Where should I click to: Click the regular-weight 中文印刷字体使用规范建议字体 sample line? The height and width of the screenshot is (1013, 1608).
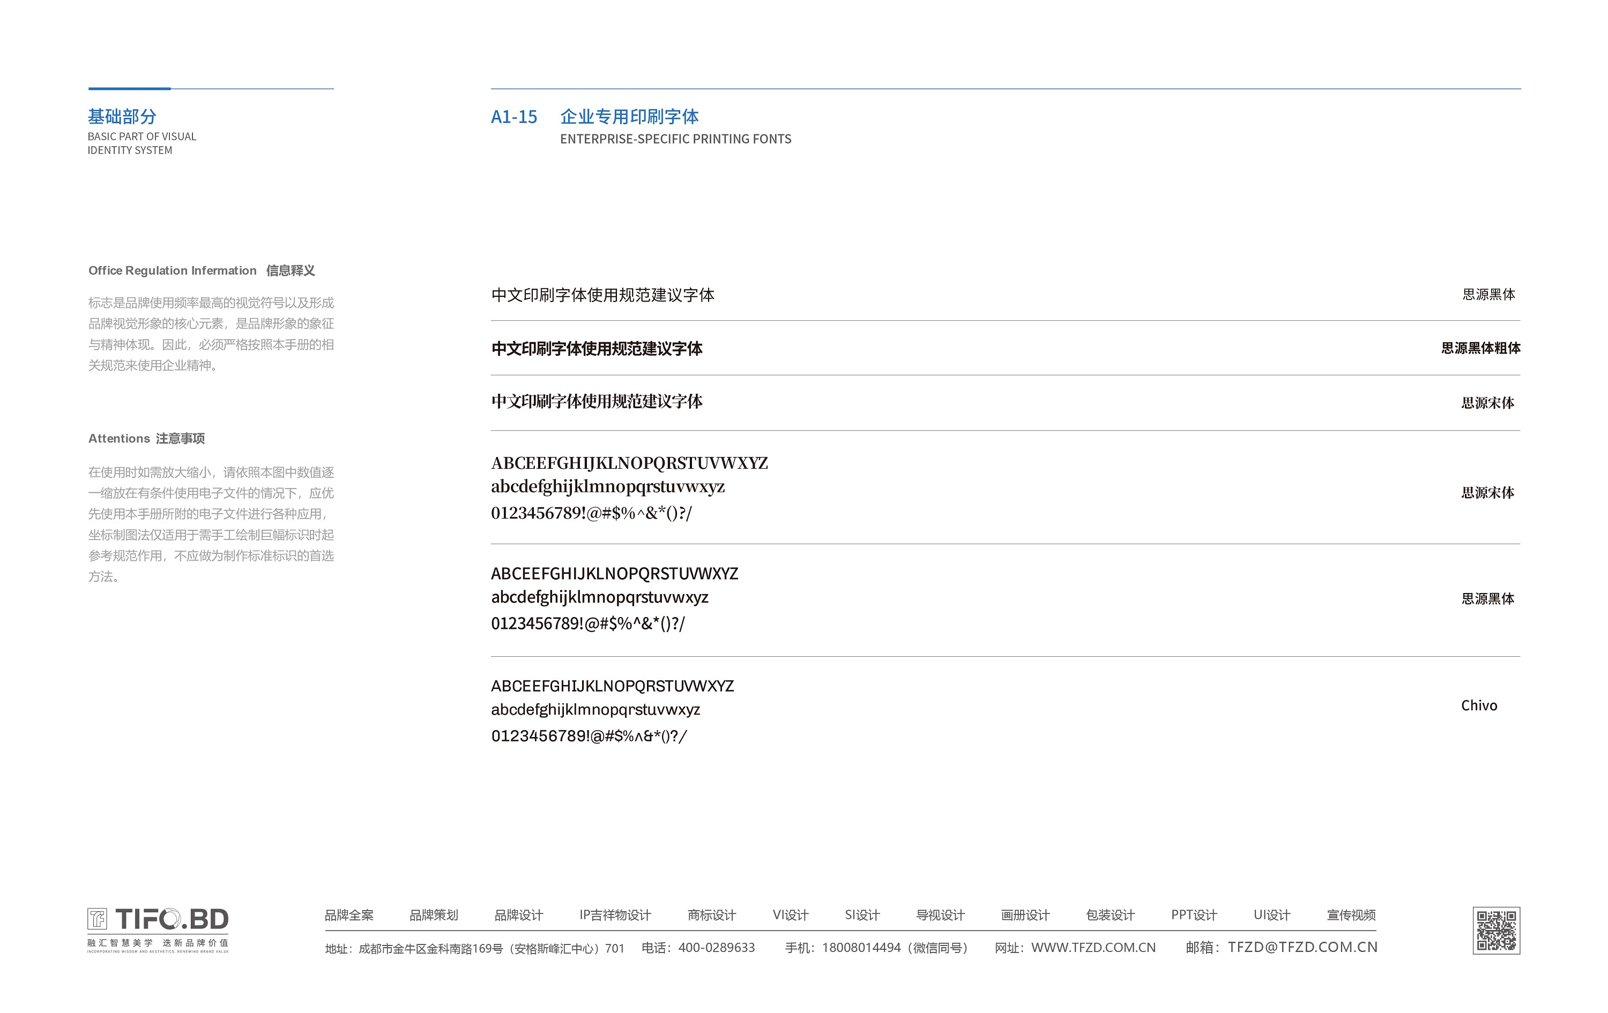tap(602, 295)
